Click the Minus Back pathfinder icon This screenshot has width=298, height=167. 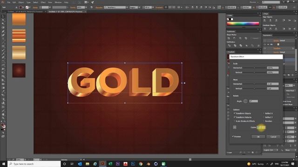coord(258,45)
